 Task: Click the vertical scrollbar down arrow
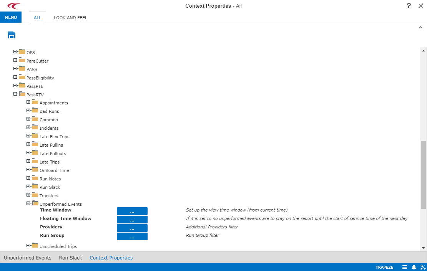[x=423, y=248]
